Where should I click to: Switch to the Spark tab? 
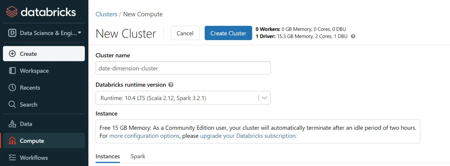[138, 156]
